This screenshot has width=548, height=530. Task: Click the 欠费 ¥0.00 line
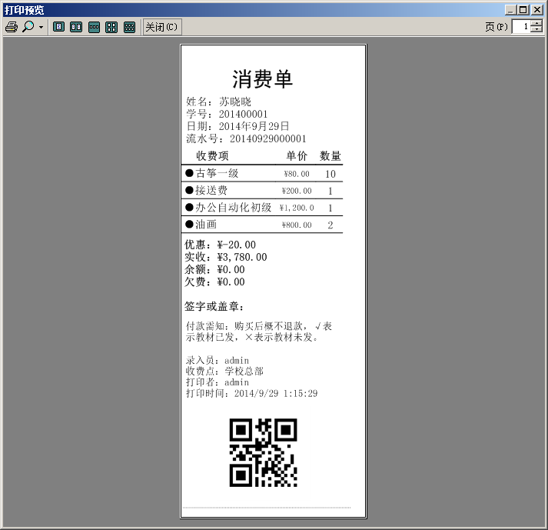coord(214,282)
